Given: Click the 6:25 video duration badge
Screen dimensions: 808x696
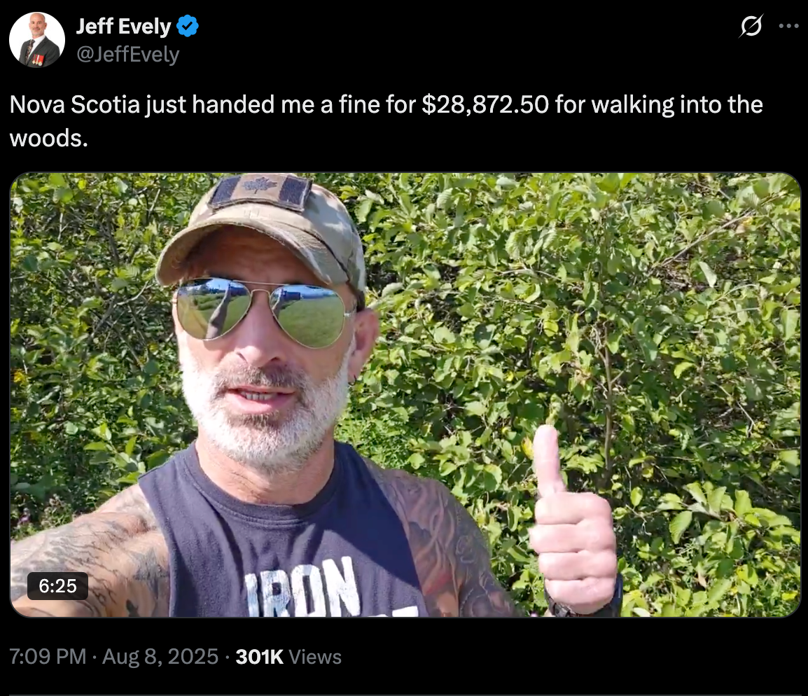Looking at the screenshot, I should point(57,586).
